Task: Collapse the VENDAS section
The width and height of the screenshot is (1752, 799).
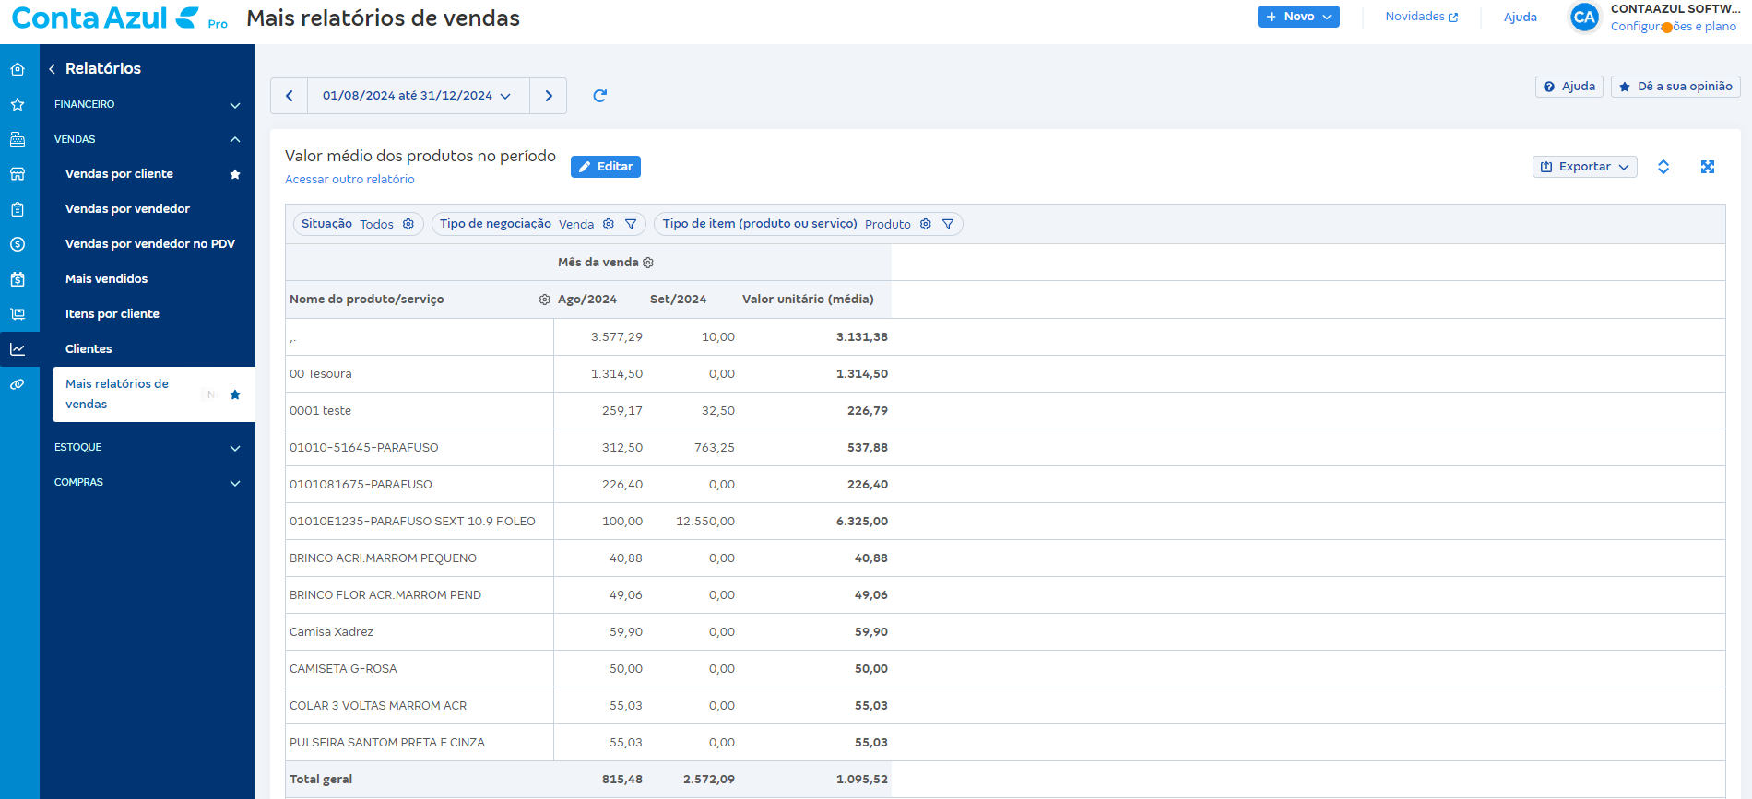Action: 148,139
